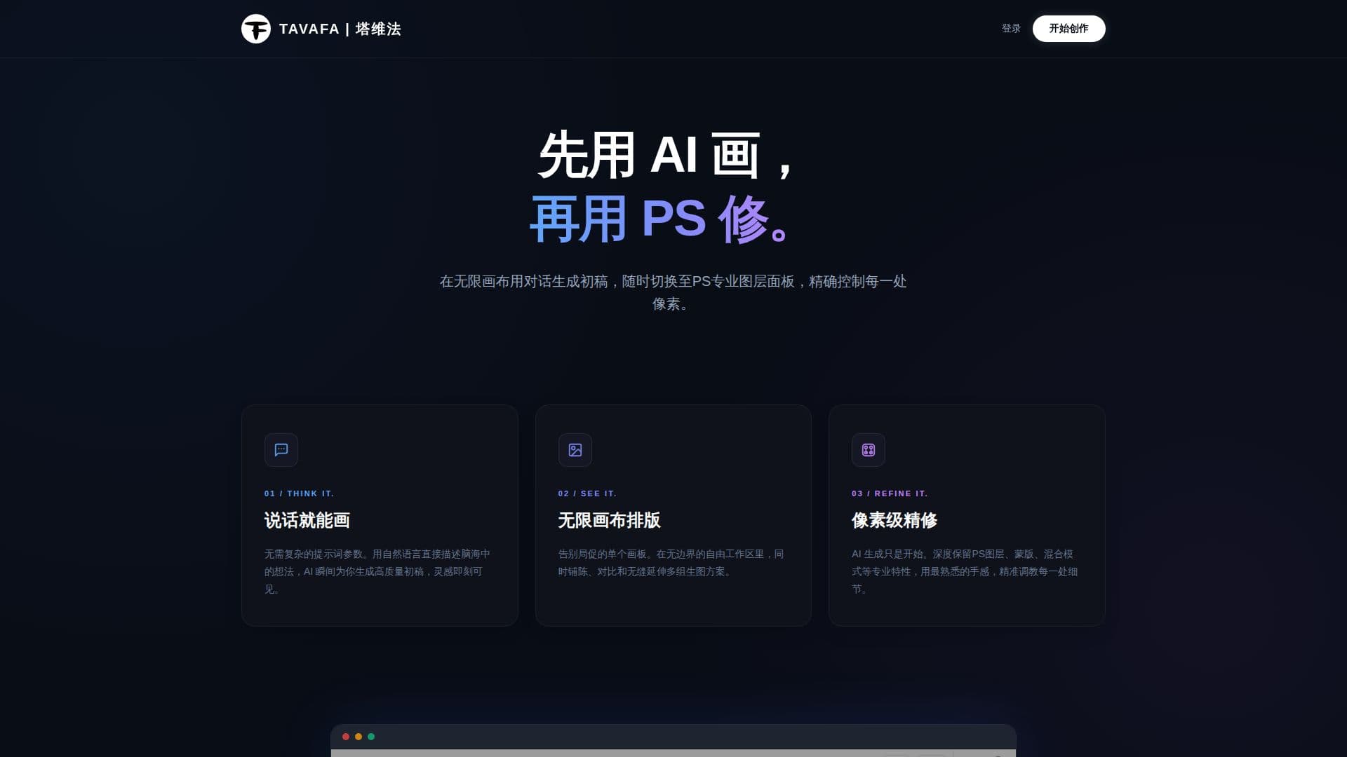Click the TAVAFA | 塔维法 brand name
The height and width of the screenshot is (757, 1347).
click(340, 29)
